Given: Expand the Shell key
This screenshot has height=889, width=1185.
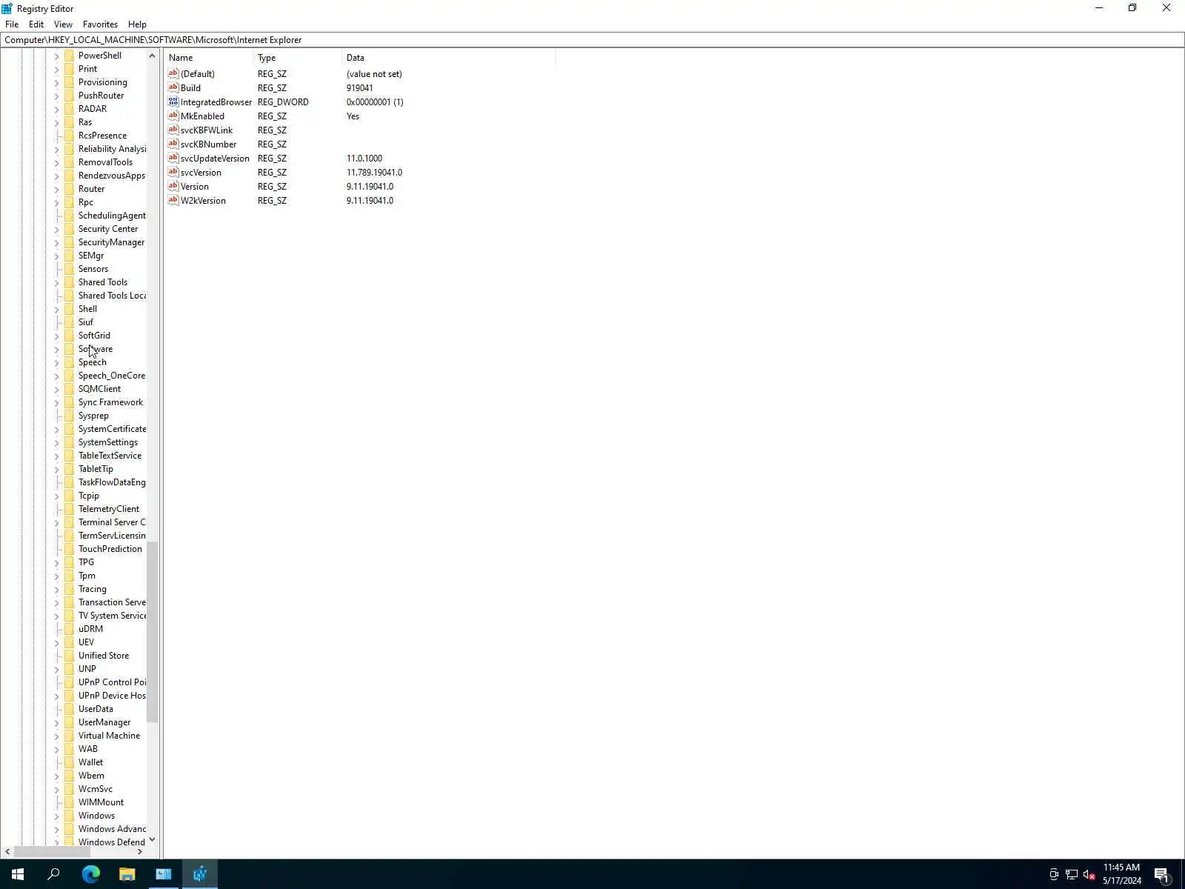Looking at the screenshot, I should [x=56, y=309].
